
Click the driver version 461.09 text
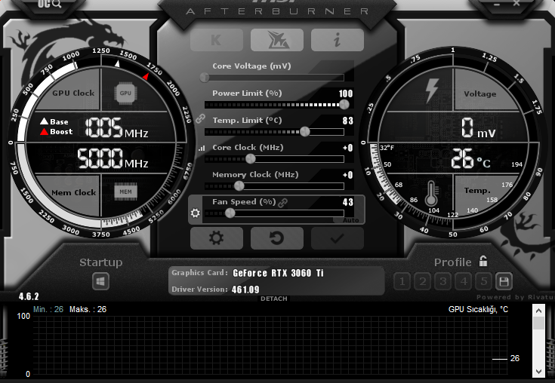(x=245, y=290)
